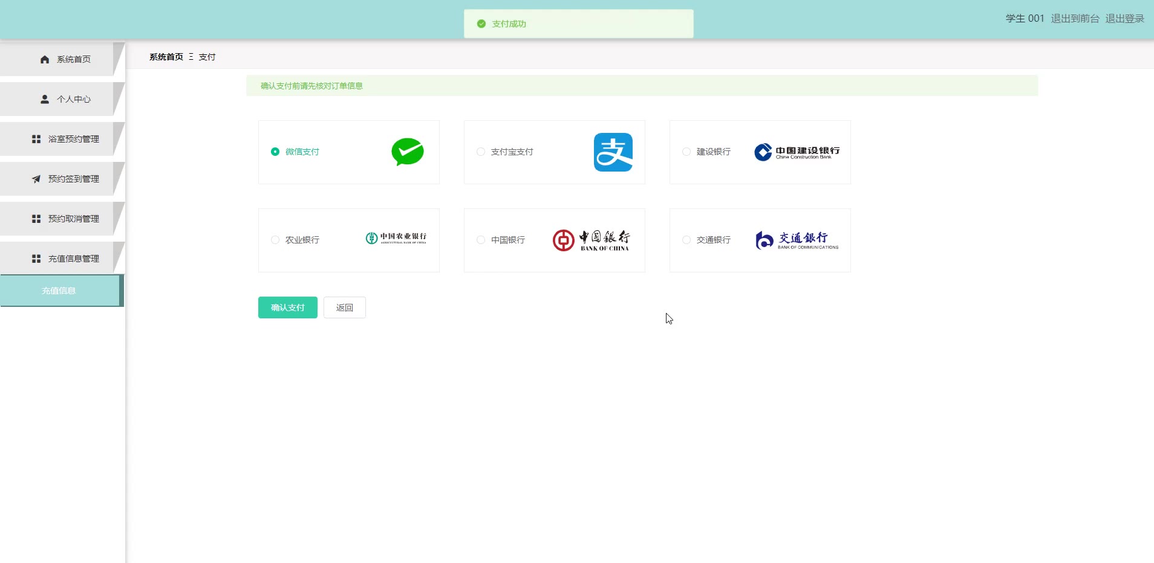Click the grid icon beside 充值信息管理
This screenshot has height=563, width=1154.
(x=36, y=259)
